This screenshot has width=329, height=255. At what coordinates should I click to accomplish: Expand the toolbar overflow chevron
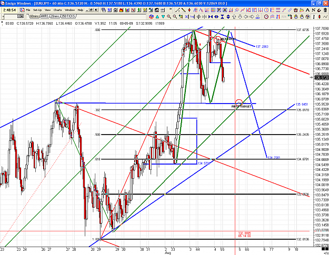pyautogui.click(x=171, y=9)
